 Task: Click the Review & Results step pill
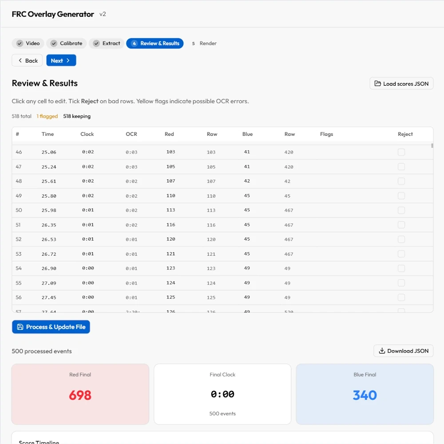point(155,44)
